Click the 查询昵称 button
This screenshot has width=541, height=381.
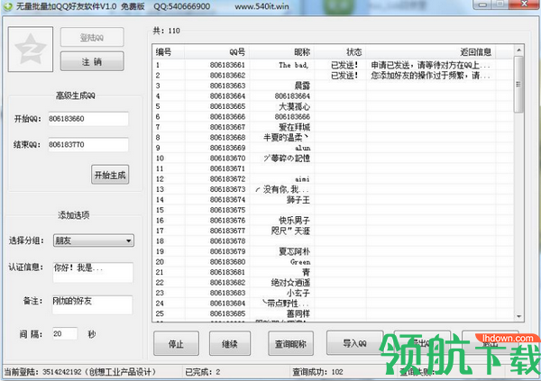[x=290, y=343]
